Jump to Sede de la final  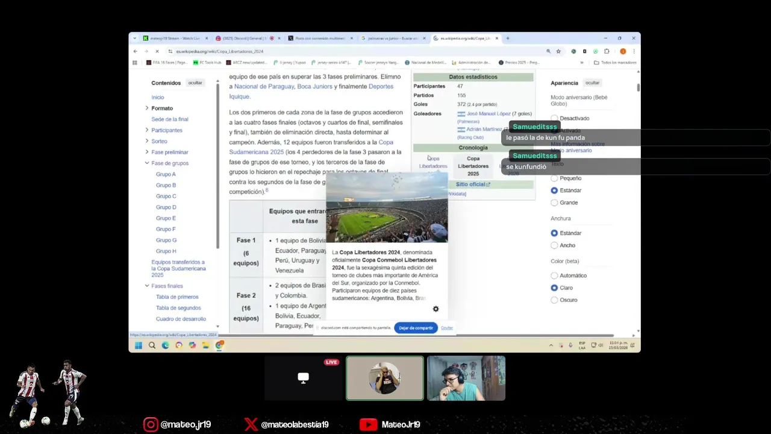[170, 119]
